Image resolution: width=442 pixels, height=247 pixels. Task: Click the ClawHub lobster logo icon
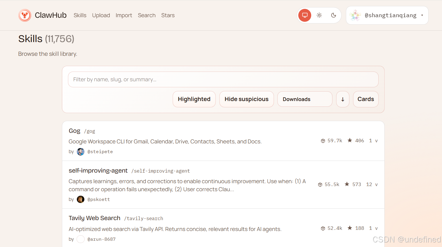25,15
